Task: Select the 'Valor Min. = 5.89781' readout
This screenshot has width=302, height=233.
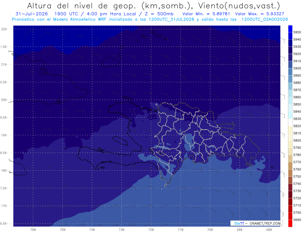Action: tap(206, 14)
